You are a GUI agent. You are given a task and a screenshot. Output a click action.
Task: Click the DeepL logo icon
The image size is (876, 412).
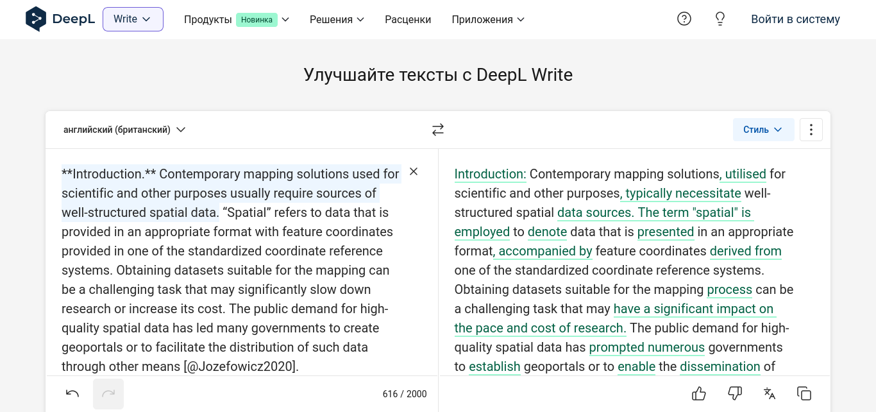36,19
